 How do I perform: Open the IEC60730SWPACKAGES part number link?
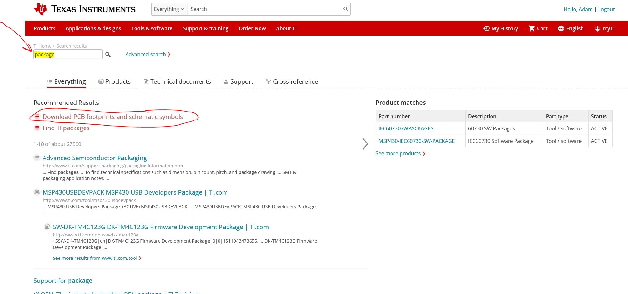coord(406,128)
